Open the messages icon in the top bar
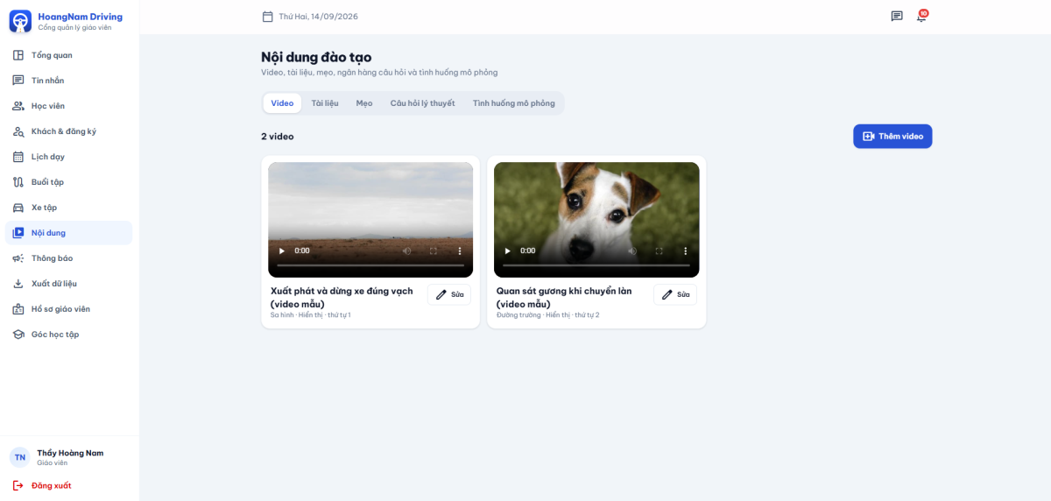Viewport: 1051px width, 501px height. coord(897,17)
